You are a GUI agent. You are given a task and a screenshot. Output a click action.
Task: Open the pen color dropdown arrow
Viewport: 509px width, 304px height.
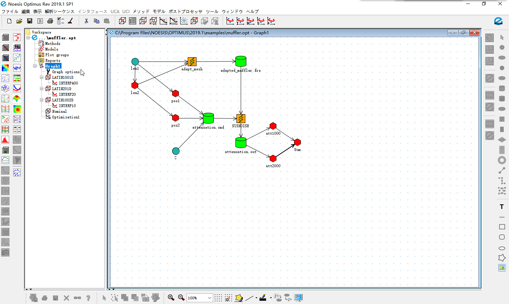pyautogui.click(x=270, y=298)
